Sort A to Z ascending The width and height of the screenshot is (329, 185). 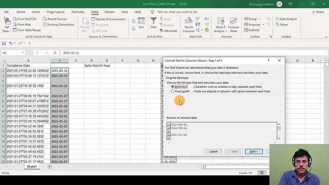pyautogui.click(x=134, y=21)
